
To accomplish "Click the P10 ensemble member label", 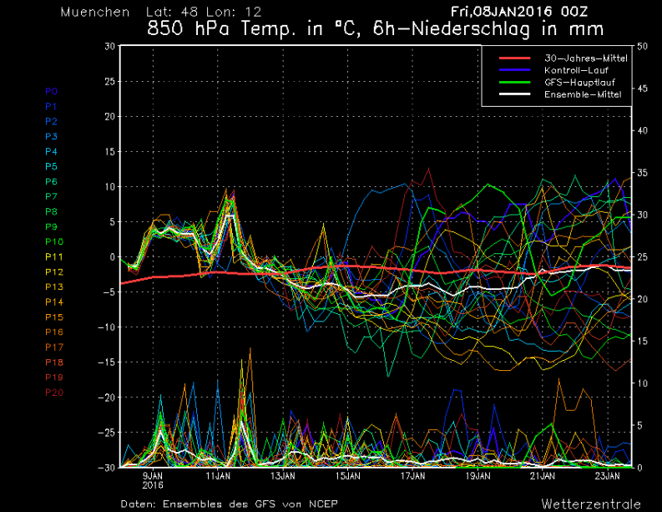I will click(53, 241).
